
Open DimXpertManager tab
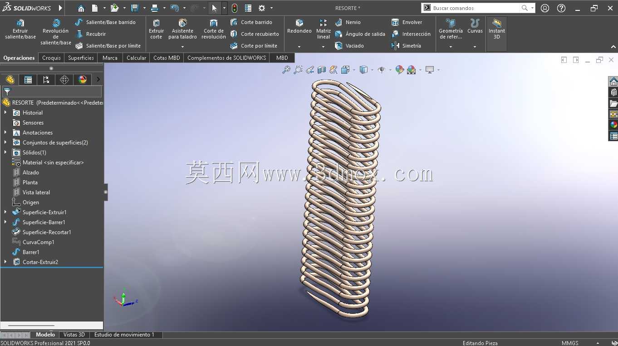click(x=64, y=80)
